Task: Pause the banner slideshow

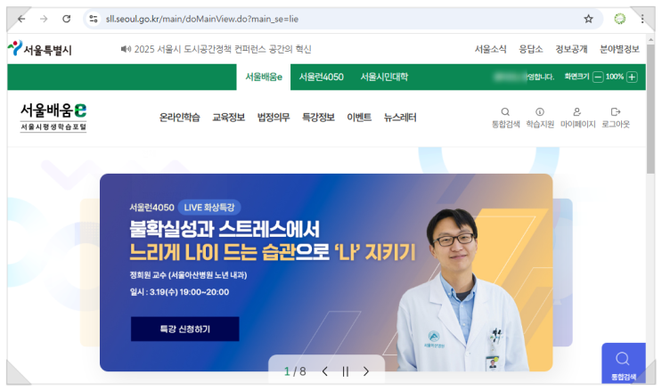Action: point(346,371)
